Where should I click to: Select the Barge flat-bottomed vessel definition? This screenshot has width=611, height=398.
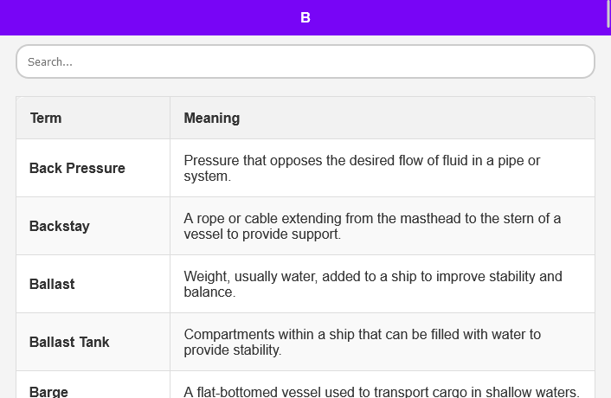click(x=381, y=391)
